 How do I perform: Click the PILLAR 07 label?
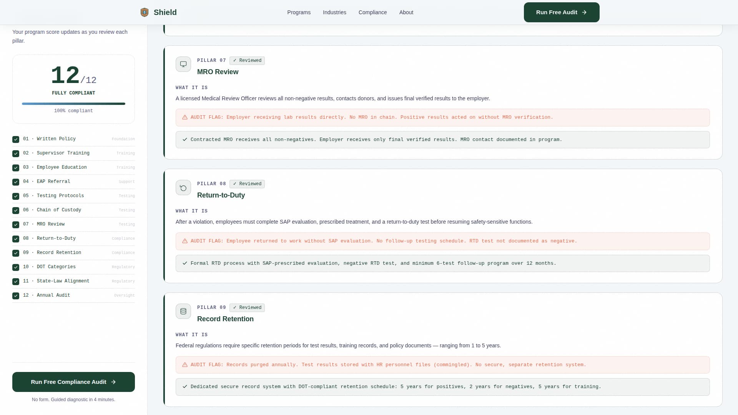pos(211,60)
